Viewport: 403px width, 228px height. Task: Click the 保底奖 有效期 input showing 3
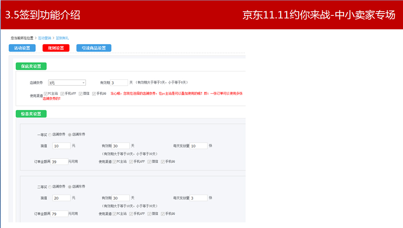click(x=119, y=83)
